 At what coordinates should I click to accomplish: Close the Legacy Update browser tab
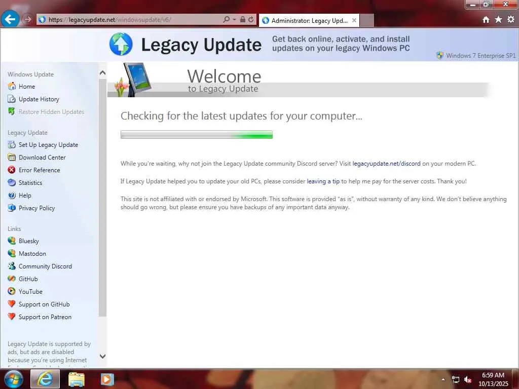[354, 20]
